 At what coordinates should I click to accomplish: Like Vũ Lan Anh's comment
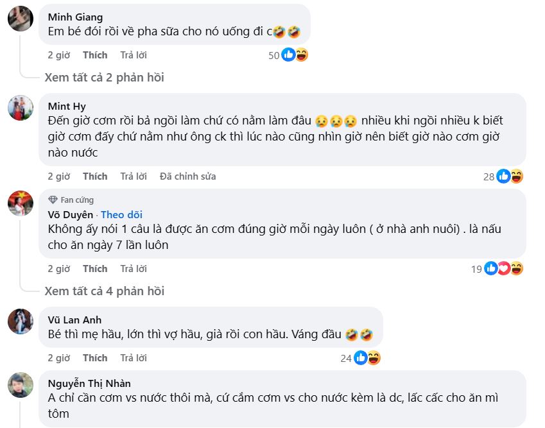pos(95,358)
